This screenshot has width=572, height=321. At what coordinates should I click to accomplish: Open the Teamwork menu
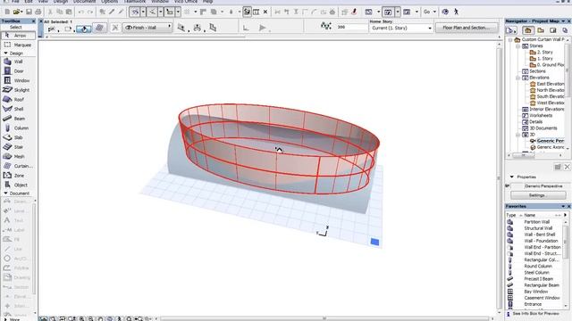(x=134, y=2)
